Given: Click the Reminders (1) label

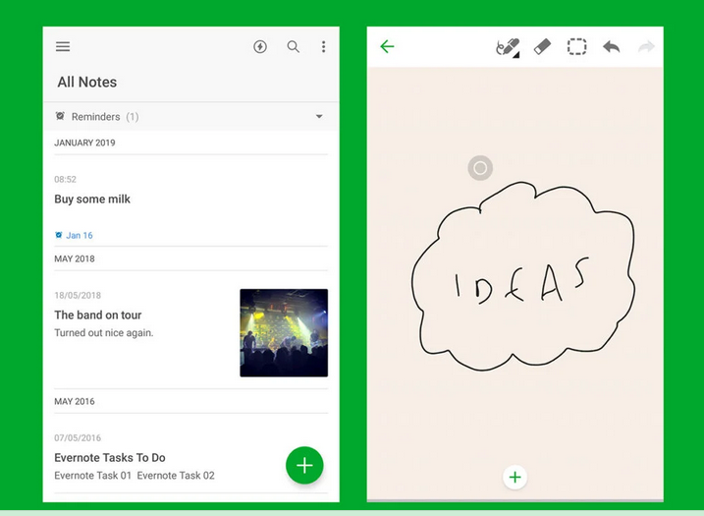Looking at the screenshot, I should pyautogui.click(x=105, y=116).
